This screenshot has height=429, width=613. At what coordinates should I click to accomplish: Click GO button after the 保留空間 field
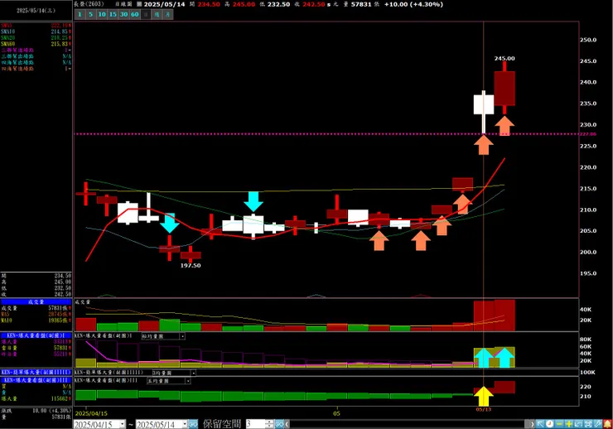pyautogui.click(x=279, y=424)
